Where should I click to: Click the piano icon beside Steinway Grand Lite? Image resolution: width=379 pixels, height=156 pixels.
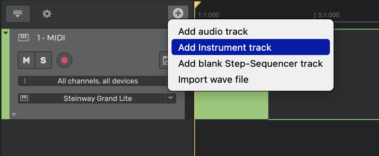point(24,98)
